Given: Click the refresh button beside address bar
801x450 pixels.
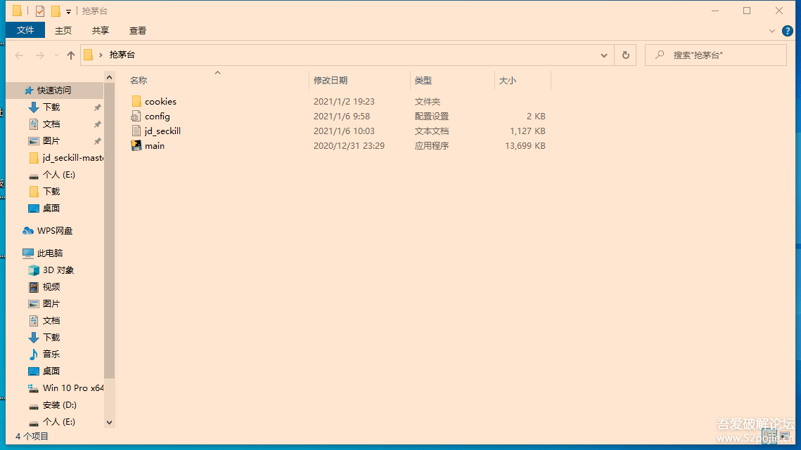Looking at the screenshot, I should [x=625, y=55].
